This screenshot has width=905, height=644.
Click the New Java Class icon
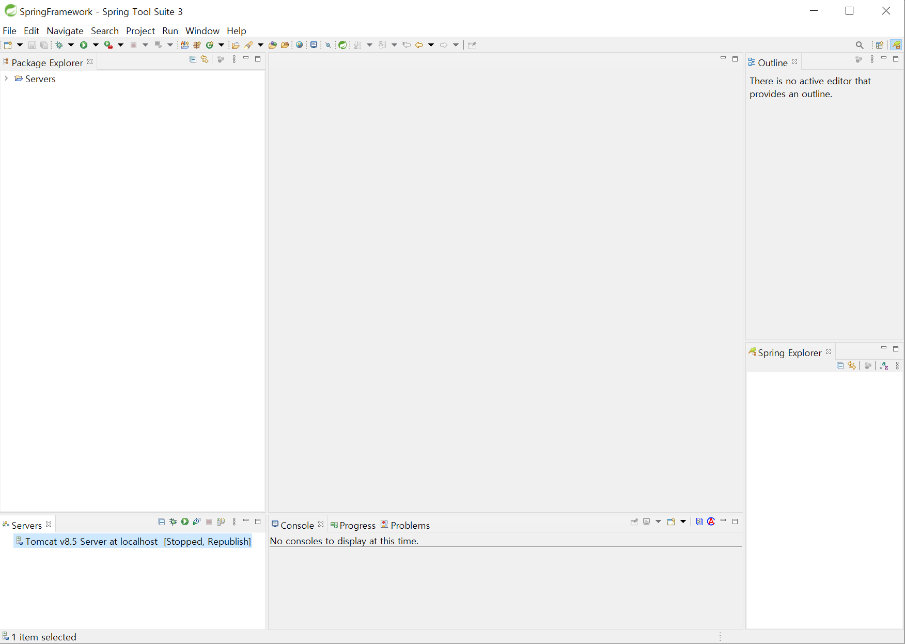pos(210,45)
